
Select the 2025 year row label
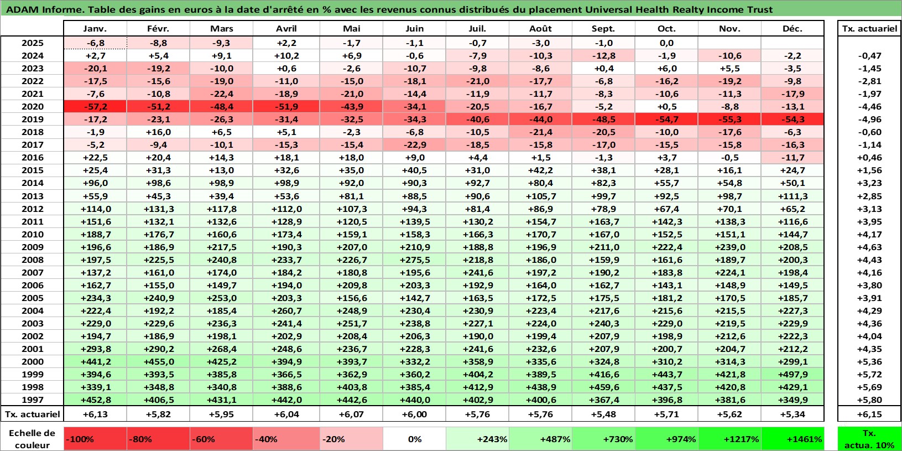click(33, 43)
